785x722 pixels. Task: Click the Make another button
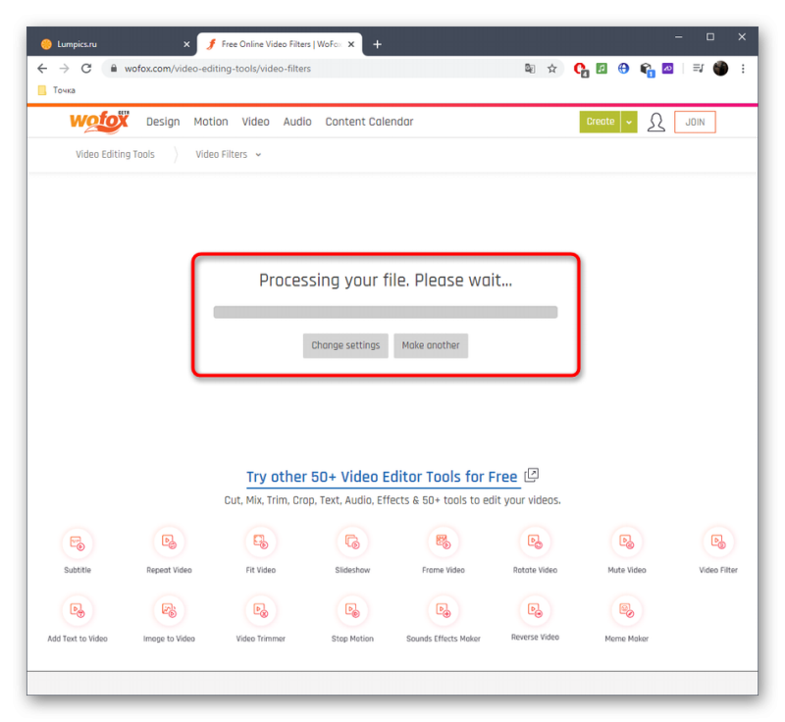pos(431,345)
